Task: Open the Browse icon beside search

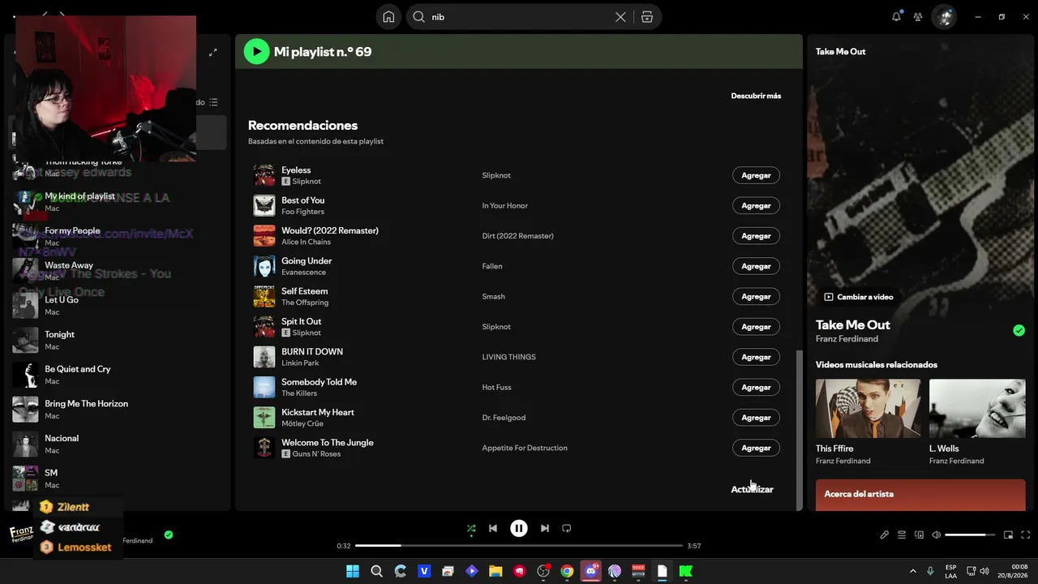Action: 647,17
